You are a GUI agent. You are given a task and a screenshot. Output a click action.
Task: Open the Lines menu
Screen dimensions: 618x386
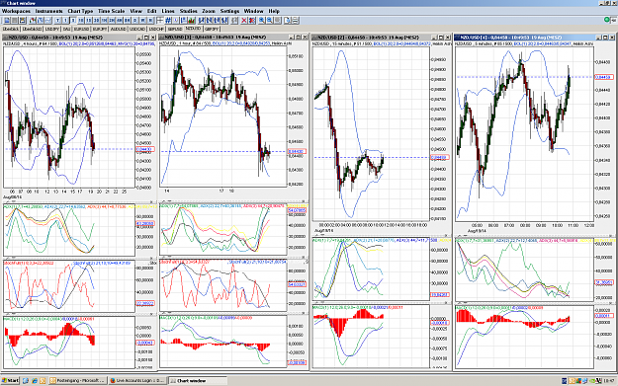168,11
